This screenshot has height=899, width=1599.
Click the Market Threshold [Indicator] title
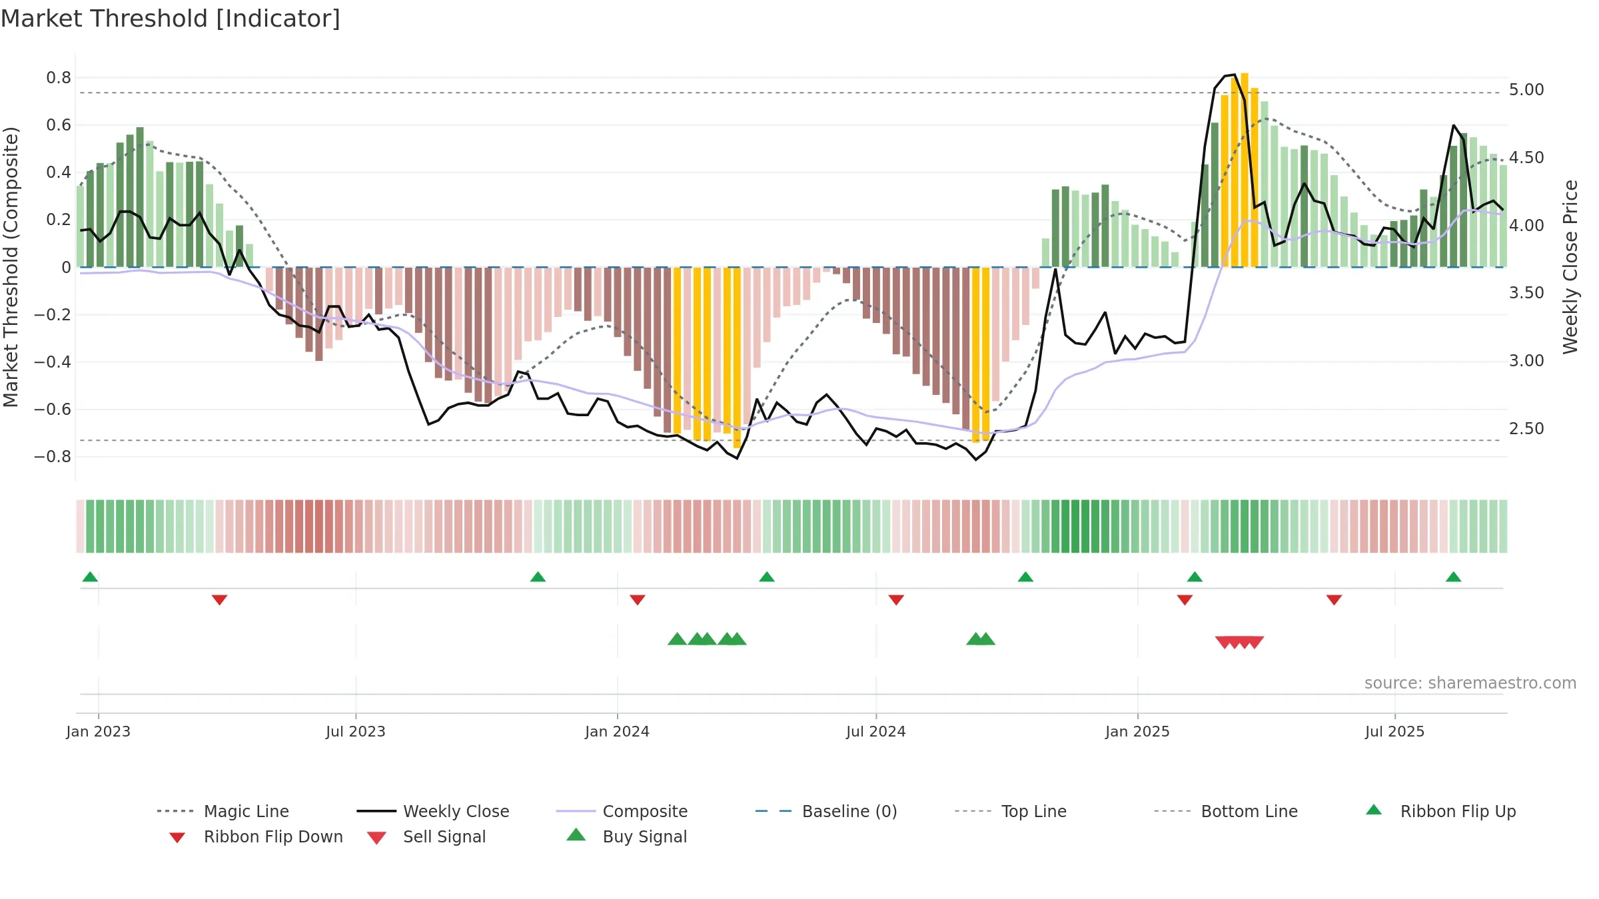coord(171,19)
